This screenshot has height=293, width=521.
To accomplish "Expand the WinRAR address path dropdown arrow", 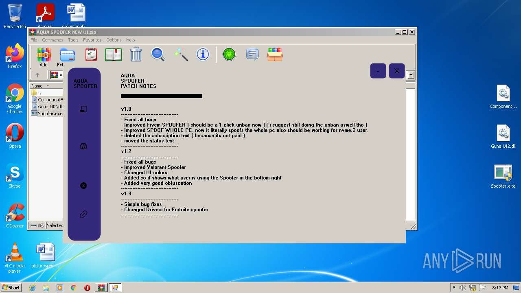I will (411, 75).
